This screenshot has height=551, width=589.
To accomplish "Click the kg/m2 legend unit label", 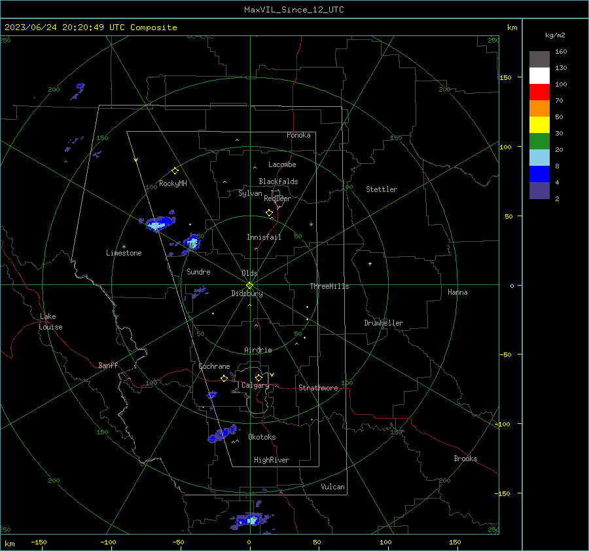I will click(x=555, y=35).
